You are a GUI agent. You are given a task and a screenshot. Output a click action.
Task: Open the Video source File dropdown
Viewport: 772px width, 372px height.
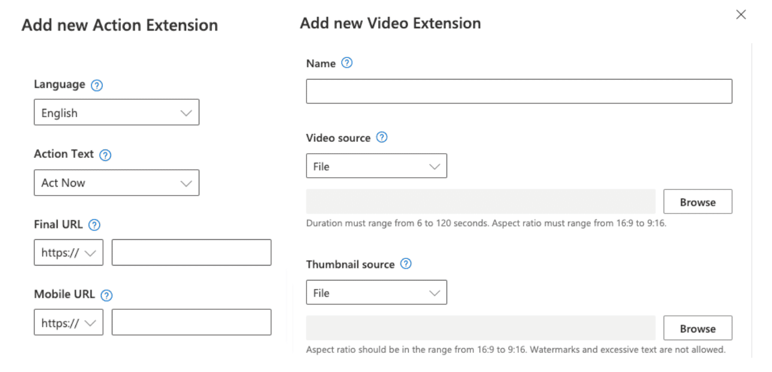(376, 166)
